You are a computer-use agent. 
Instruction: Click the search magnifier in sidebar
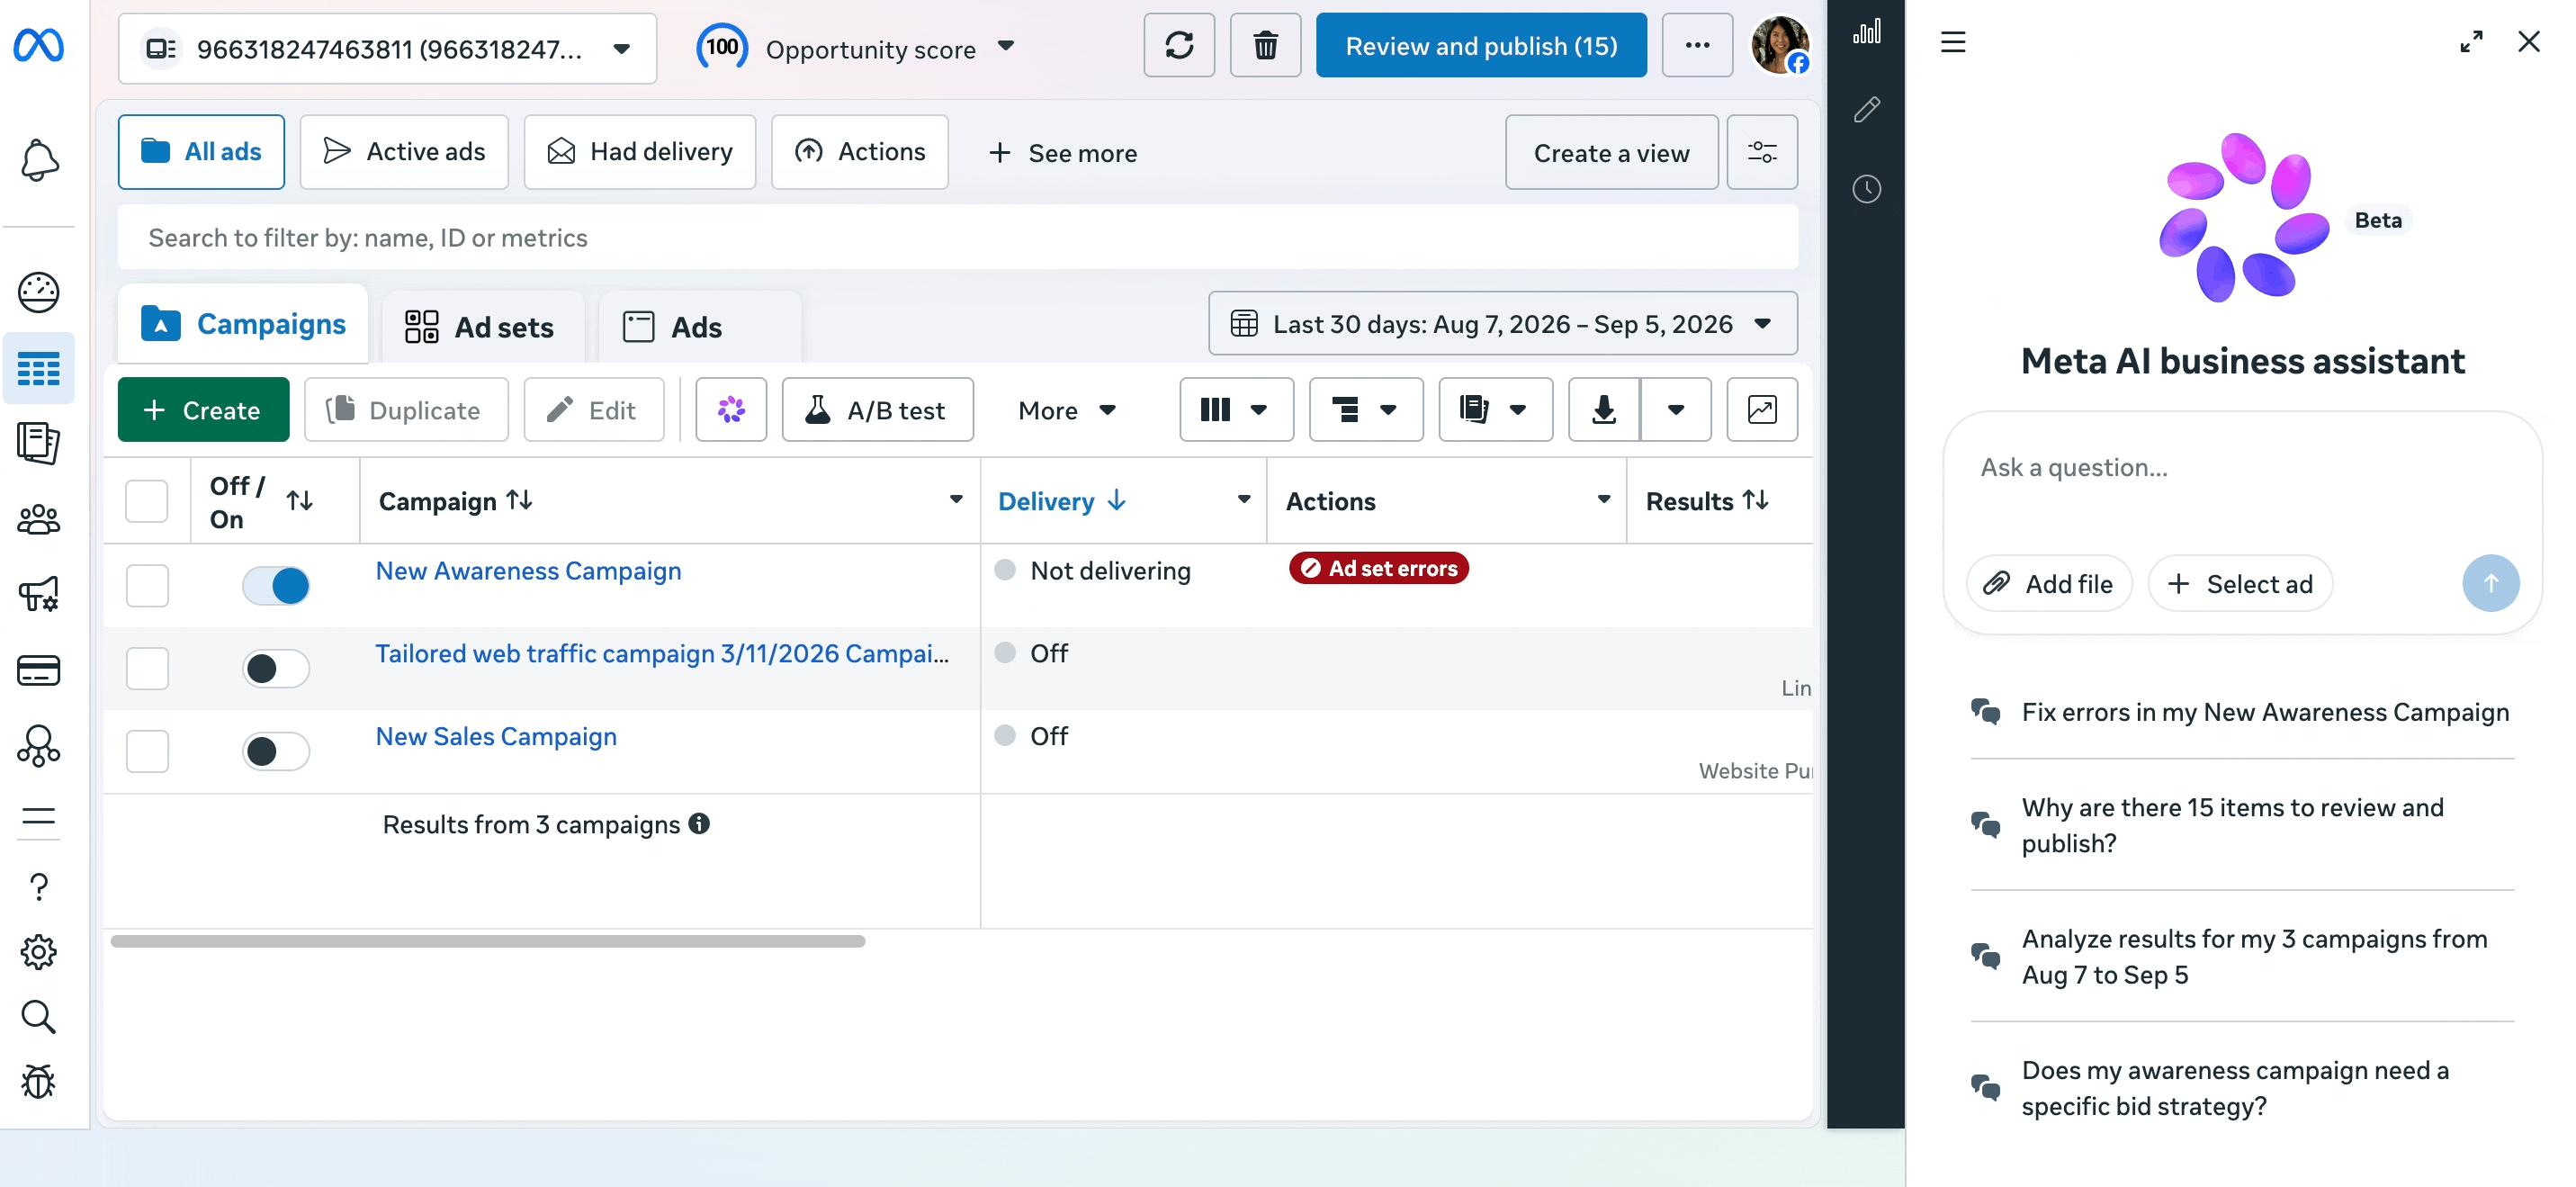(39, 1016)
